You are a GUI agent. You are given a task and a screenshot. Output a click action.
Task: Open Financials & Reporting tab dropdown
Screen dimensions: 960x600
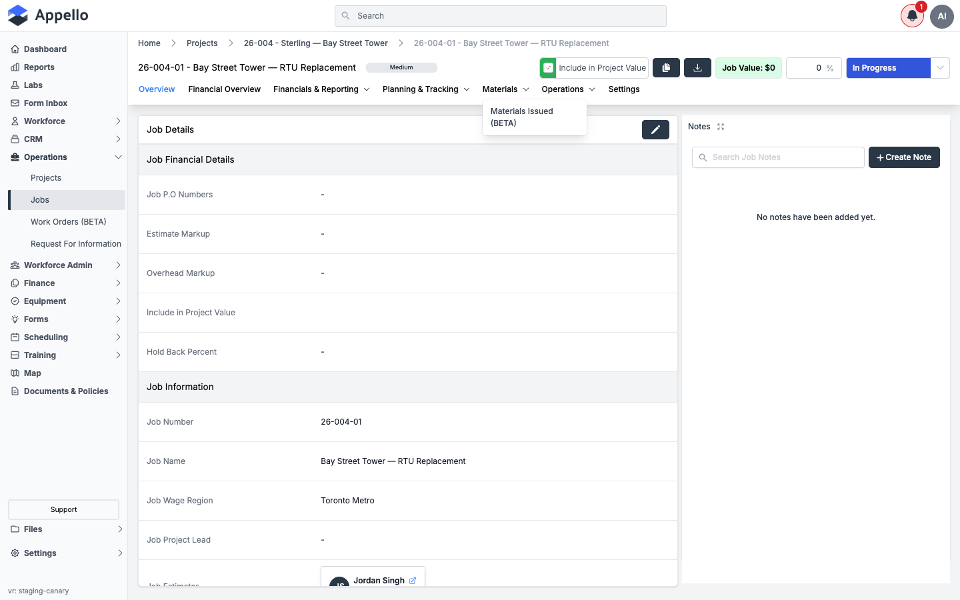(x=321, y=89)
